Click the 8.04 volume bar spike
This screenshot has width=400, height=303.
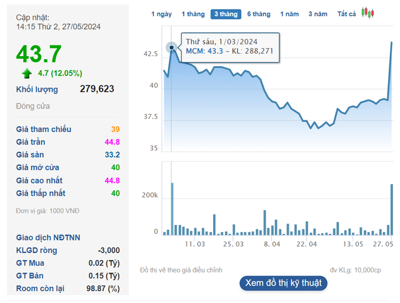265,223
